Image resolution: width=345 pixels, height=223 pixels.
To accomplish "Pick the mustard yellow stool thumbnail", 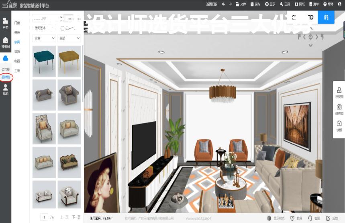I will (x=69, y=61).
